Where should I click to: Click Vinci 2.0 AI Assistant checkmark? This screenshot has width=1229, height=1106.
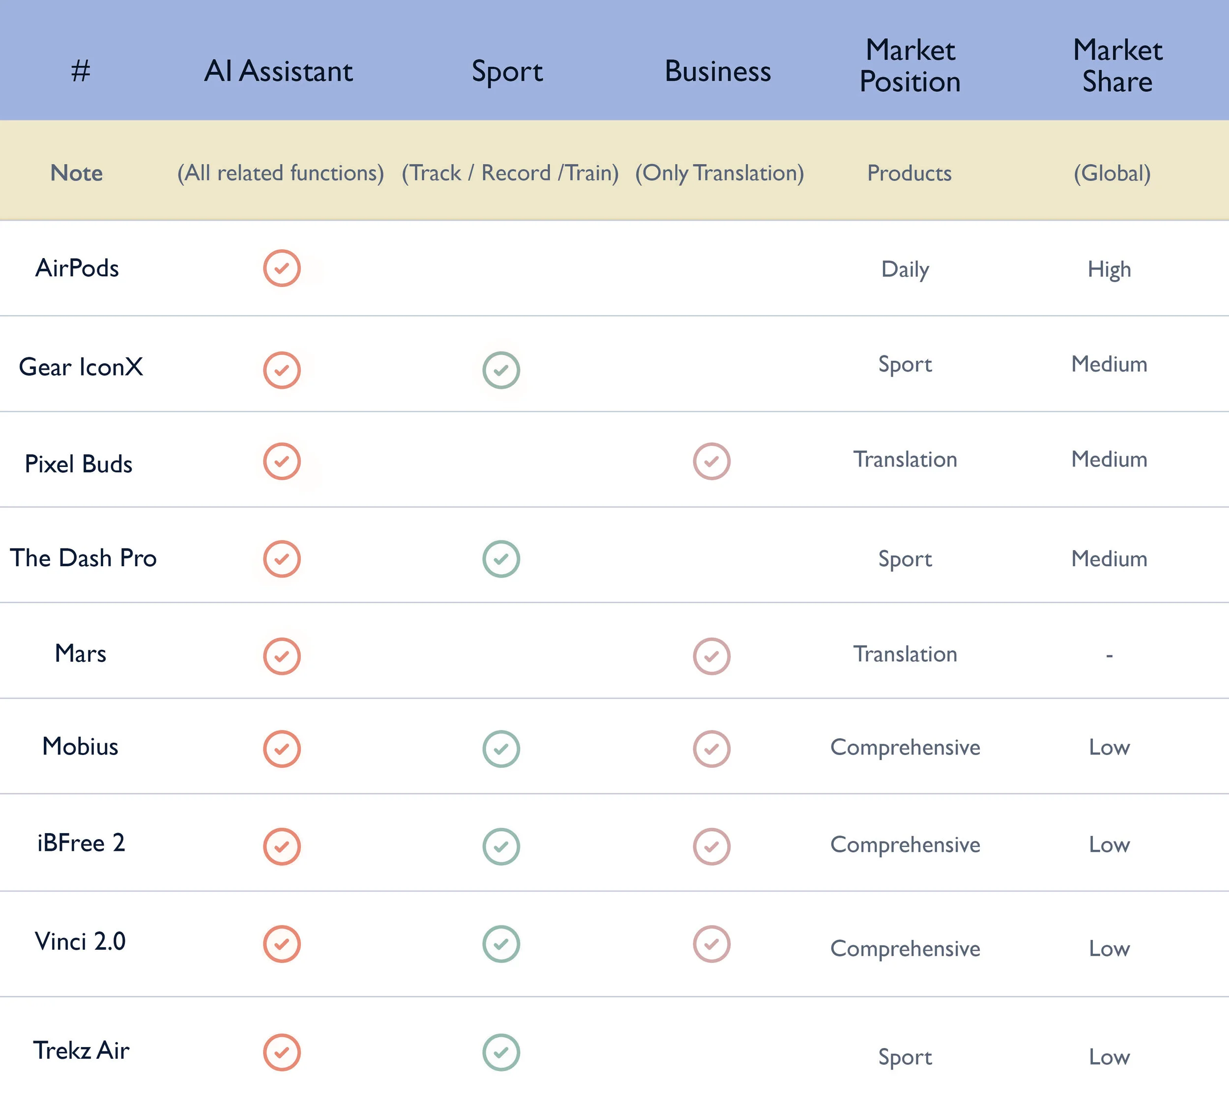281,944
